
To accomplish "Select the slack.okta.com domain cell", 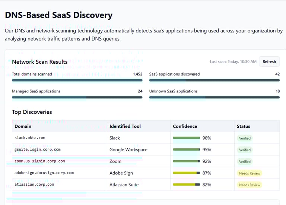I will pos(60,138).
